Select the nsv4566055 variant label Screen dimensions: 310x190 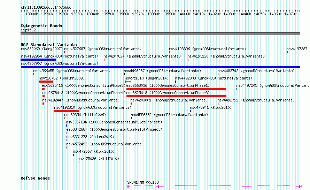tap(72, 71)
